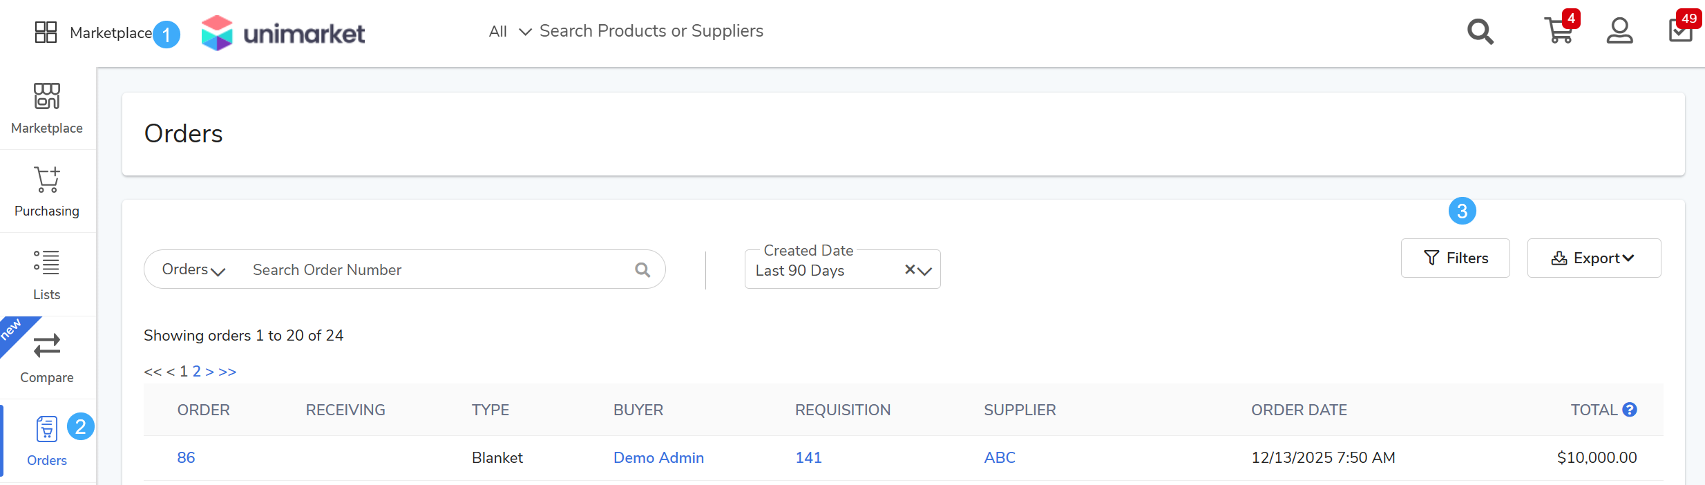This screenshot has width=1705, height=485.
Task: Click the help icon beside TOTAL
Action: [x=1630, y=410]
